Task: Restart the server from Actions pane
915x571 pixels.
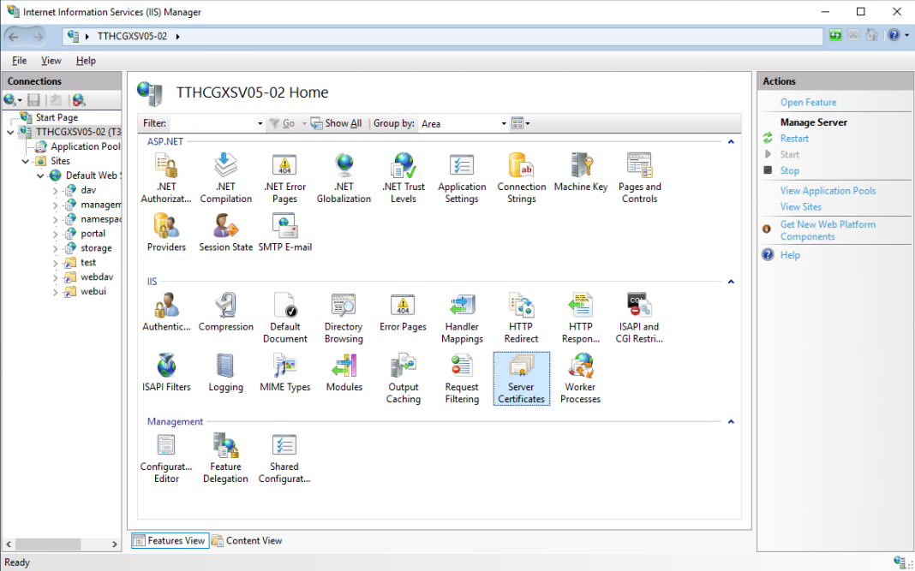Action: point(794,138)
